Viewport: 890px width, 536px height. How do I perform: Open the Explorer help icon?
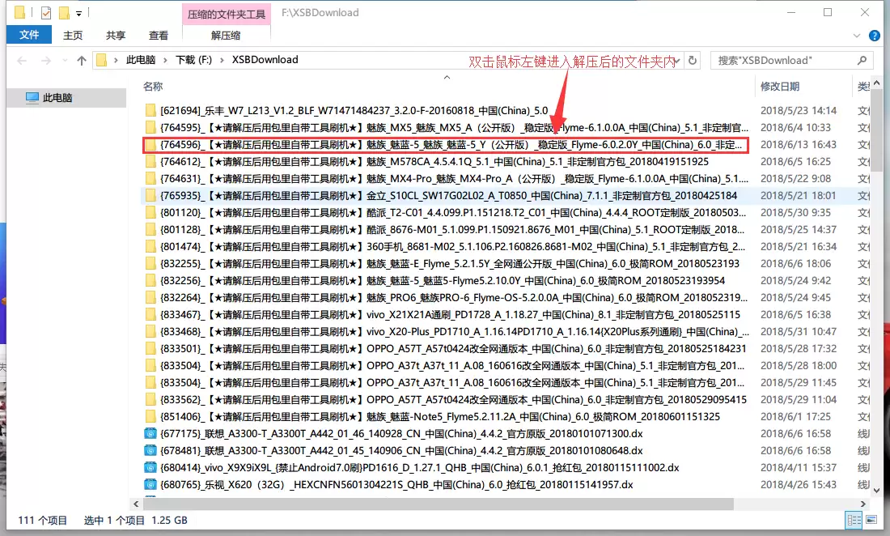[x=875, y=36]
